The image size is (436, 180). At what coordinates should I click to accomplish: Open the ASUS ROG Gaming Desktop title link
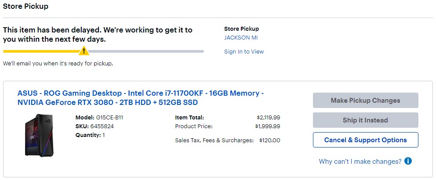[141, 98]
